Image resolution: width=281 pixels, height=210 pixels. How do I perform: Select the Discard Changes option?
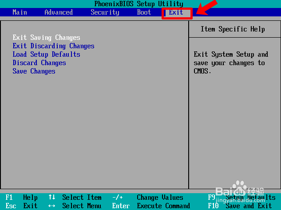[39, 63]
